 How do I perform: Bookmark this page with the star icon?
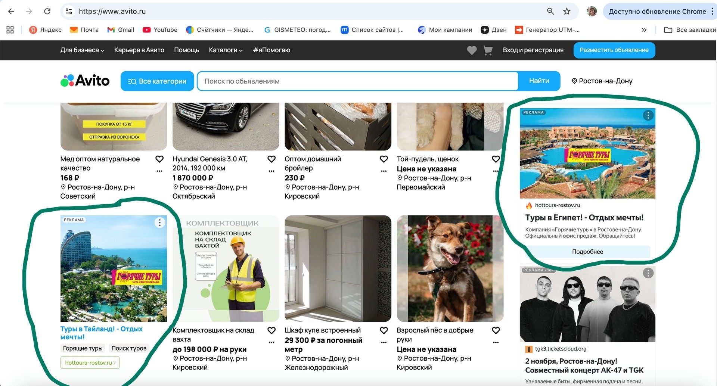pyautogui.click(x=567, y=11)
